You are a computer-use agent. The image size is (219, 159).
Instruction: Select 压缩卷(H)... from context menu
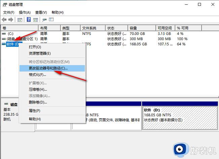[52, 89]
